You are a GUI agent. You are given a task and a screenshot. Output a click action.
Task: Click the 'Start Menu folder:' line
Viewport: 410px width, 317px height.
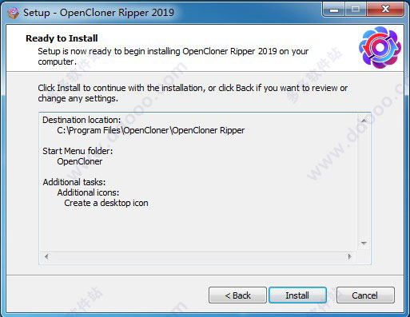tap(78, 151)
